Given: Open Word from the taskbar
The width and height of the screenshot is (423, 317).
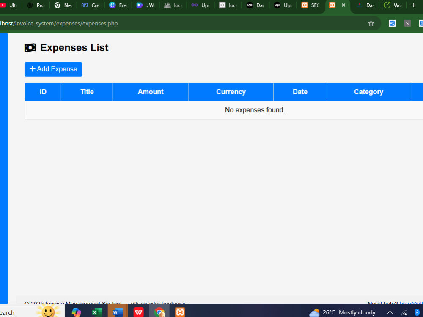Looking at the screenshot, I should (118, 312).
